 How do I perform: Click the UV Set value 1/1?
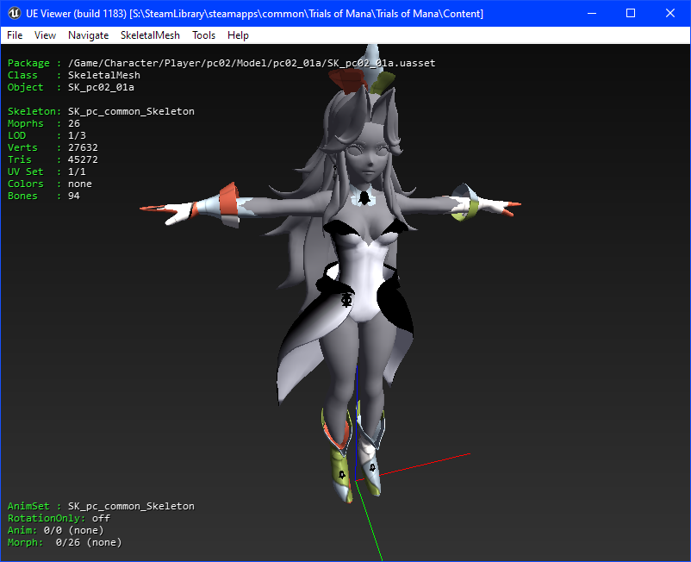coord(77,172)
